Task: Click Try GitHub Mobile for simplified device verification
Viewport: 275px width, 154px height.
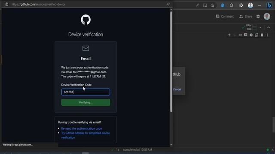Action: (x=86, y=135)
